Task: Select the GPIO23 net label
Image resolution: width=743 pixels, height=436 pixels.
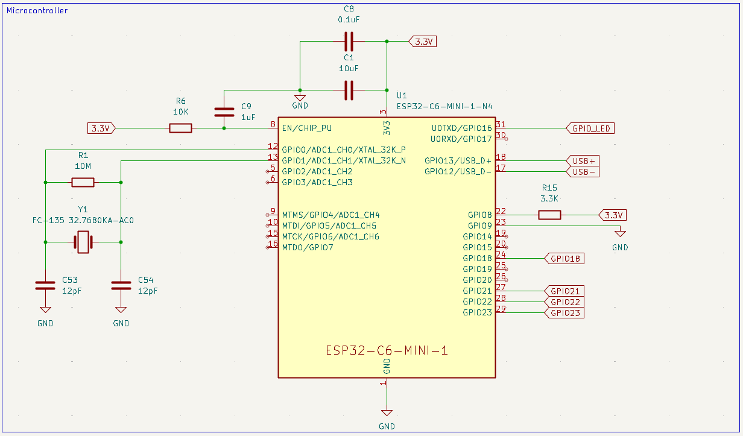Action: point(564,312)
